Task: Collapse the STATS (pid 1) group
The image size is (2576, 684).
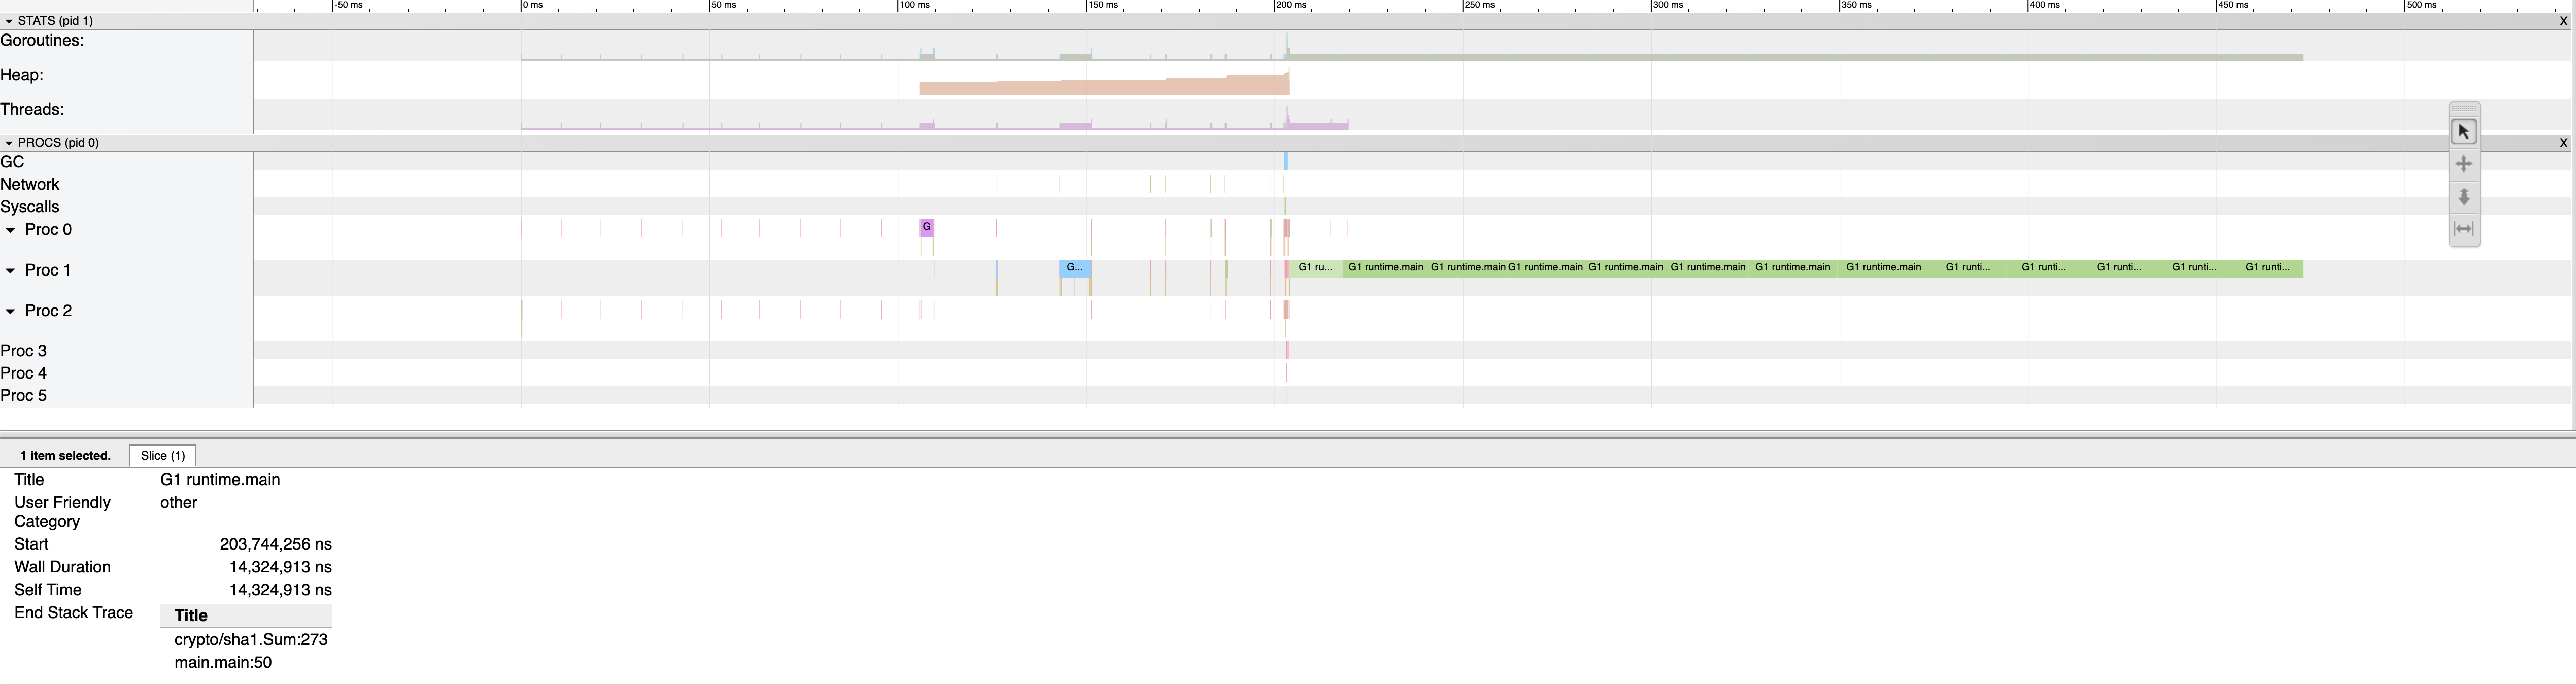Action: (9, 21)
